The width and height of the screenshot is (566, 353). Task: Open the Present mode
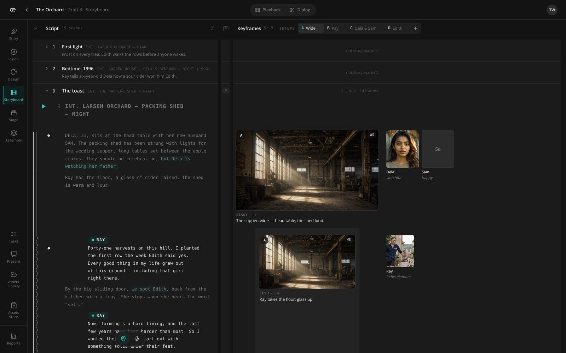point(13,257)
